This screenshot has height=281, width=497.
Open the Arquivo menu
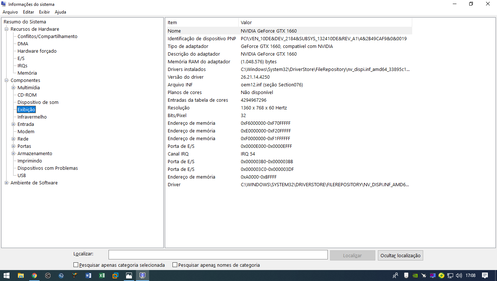click(x=10, y=12)
